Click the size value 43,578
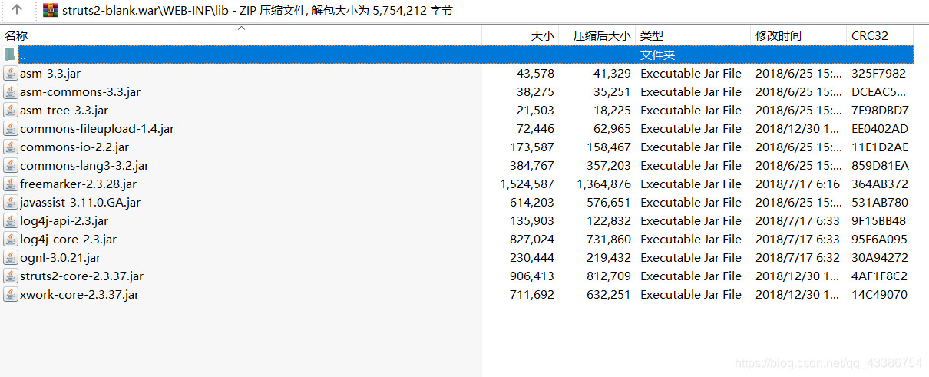This screenshot has width=929, height=377. click(535, 74)
